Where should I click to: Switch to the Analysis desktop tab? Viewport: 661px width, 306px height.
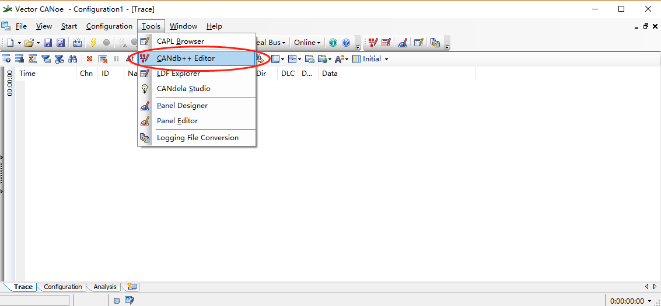(104, 287)
